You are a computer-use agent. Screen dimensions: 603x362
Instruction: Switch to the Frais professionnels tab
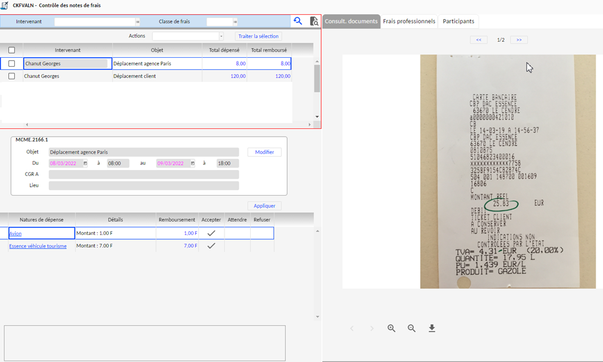pos(409,21)
